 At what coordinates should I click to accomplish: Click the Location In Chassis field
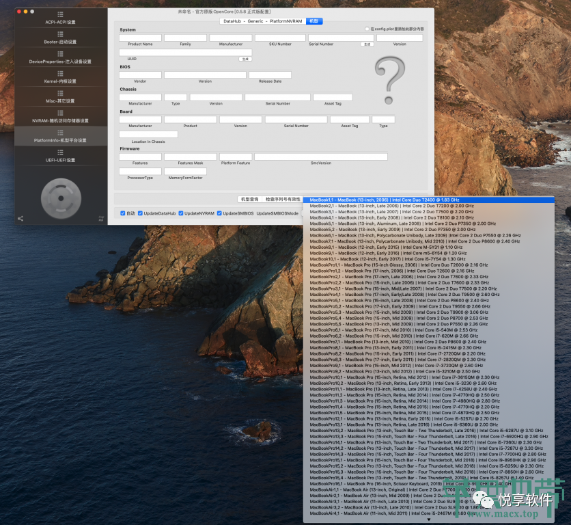click(148, 134)
